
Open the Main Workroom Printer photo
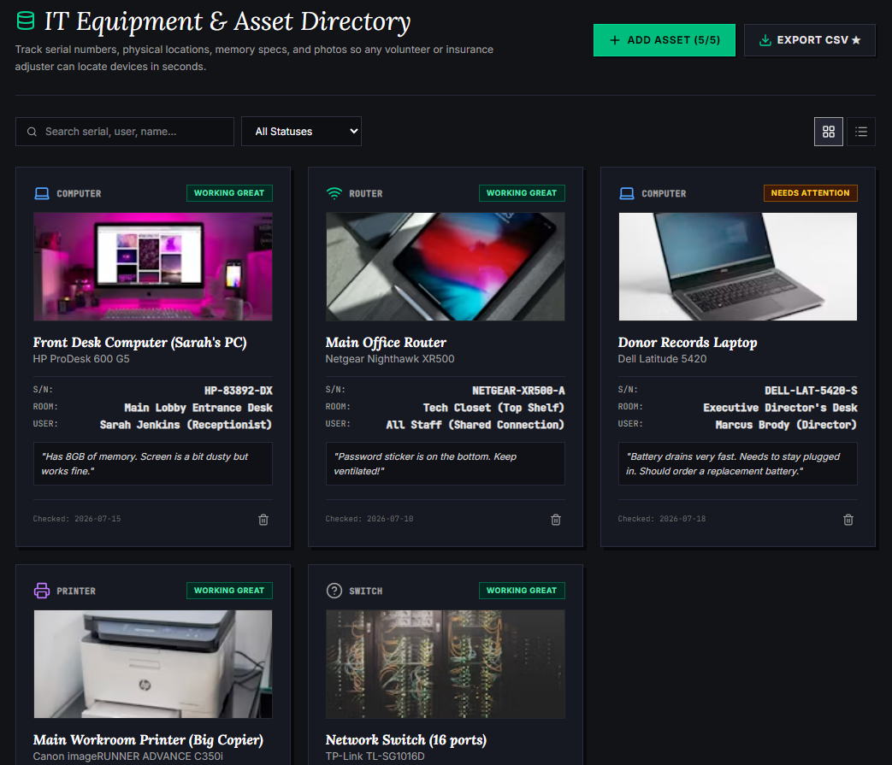pos(153,664)
